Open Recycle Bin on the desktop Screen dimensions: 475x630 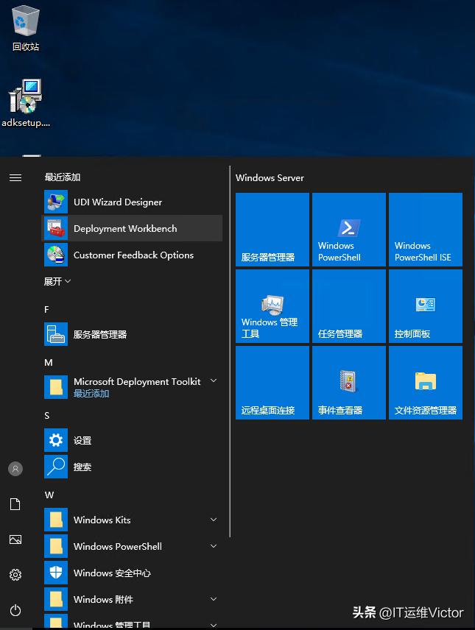[25, 29]
